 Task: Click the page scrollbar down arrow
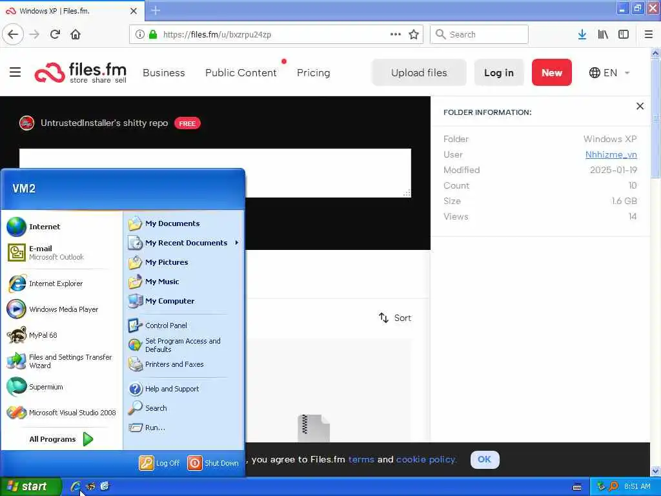point(655,471)
